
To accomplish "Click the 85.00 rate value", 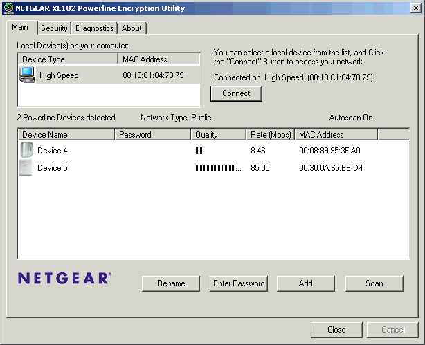I will tap(260, 168).
